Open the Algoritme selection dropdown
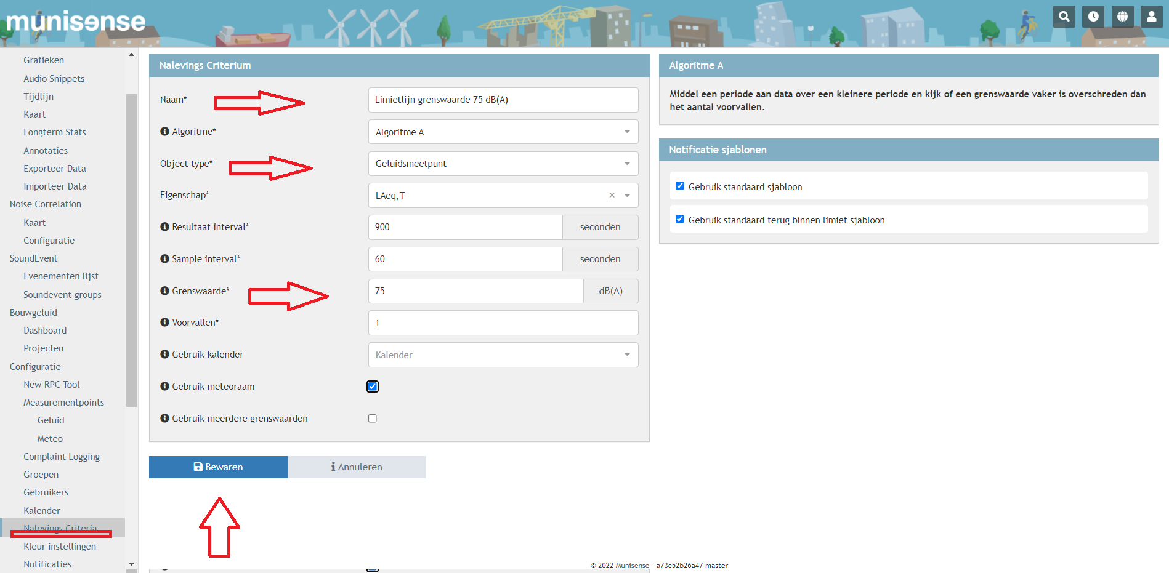 click(x=626, y=131)
